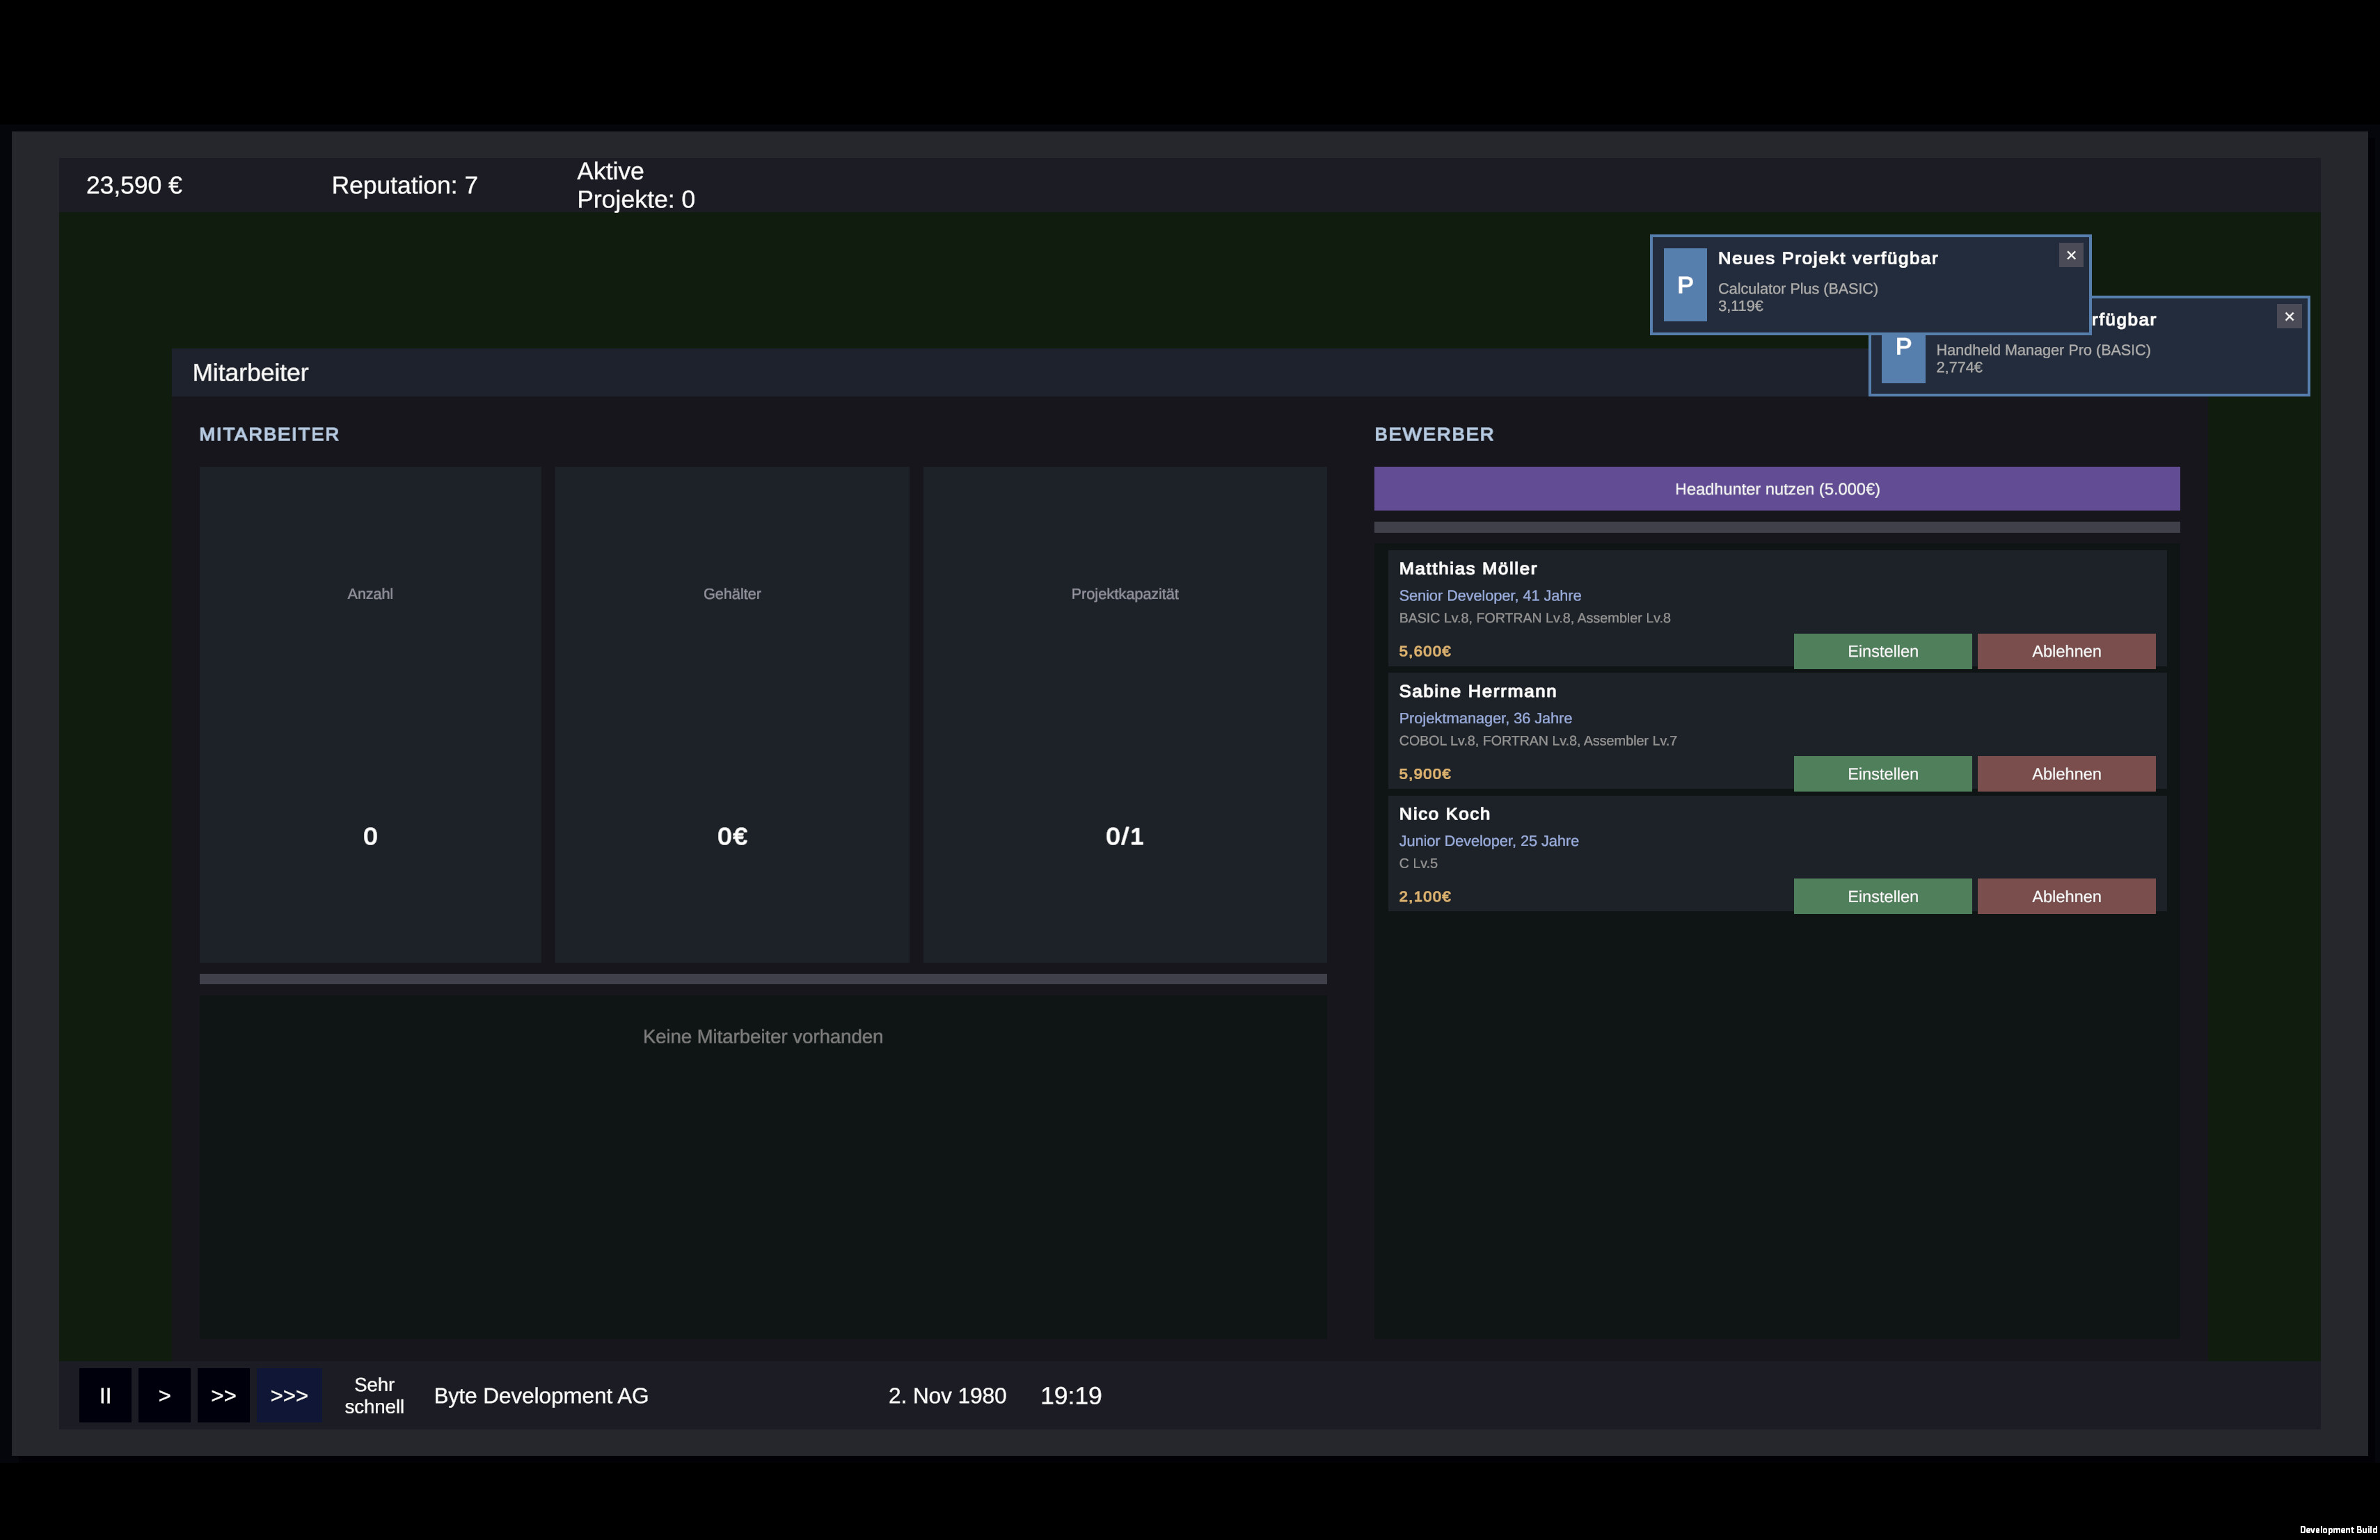Click the company balance of 23,590 €
Screen dimensions: 2380x1540
[134, 185]
